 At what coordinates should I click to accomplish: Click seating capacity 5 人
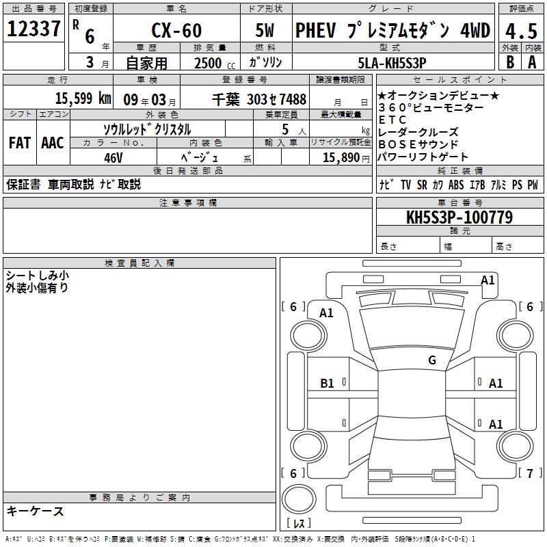pyautogui.click(x=294, y=130)
